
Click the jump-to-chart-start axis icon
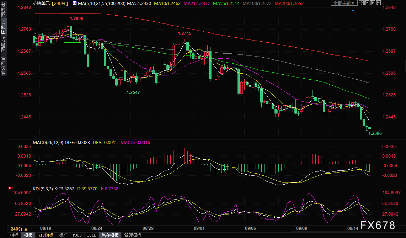click(367, 3)
